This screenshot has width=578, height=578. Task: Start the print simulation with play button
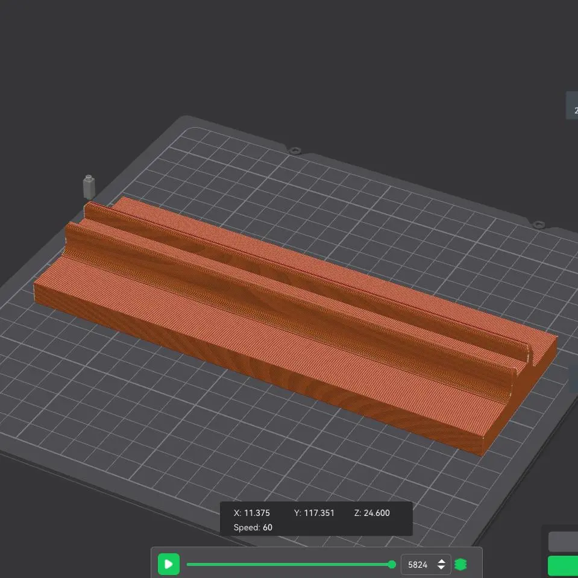click(x=169, y=564)
